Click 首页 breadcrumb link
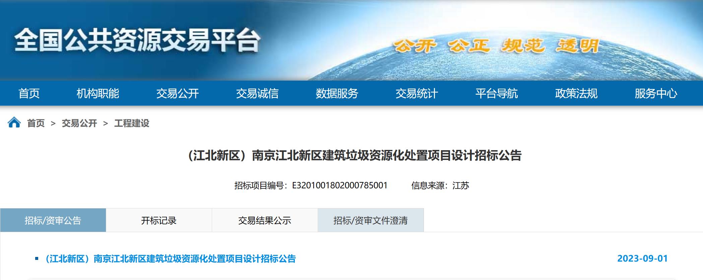This screenshot has width=703, height=280. tap(36, 123)
